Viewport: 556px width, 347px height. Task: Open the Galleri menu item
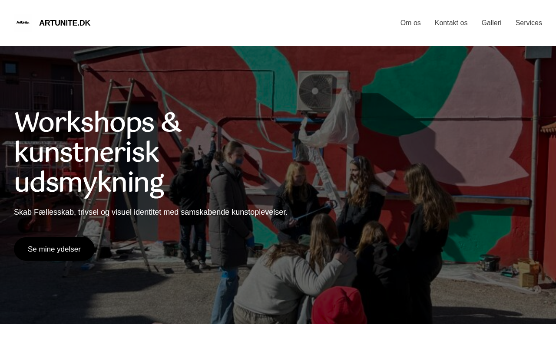(491, 23)
